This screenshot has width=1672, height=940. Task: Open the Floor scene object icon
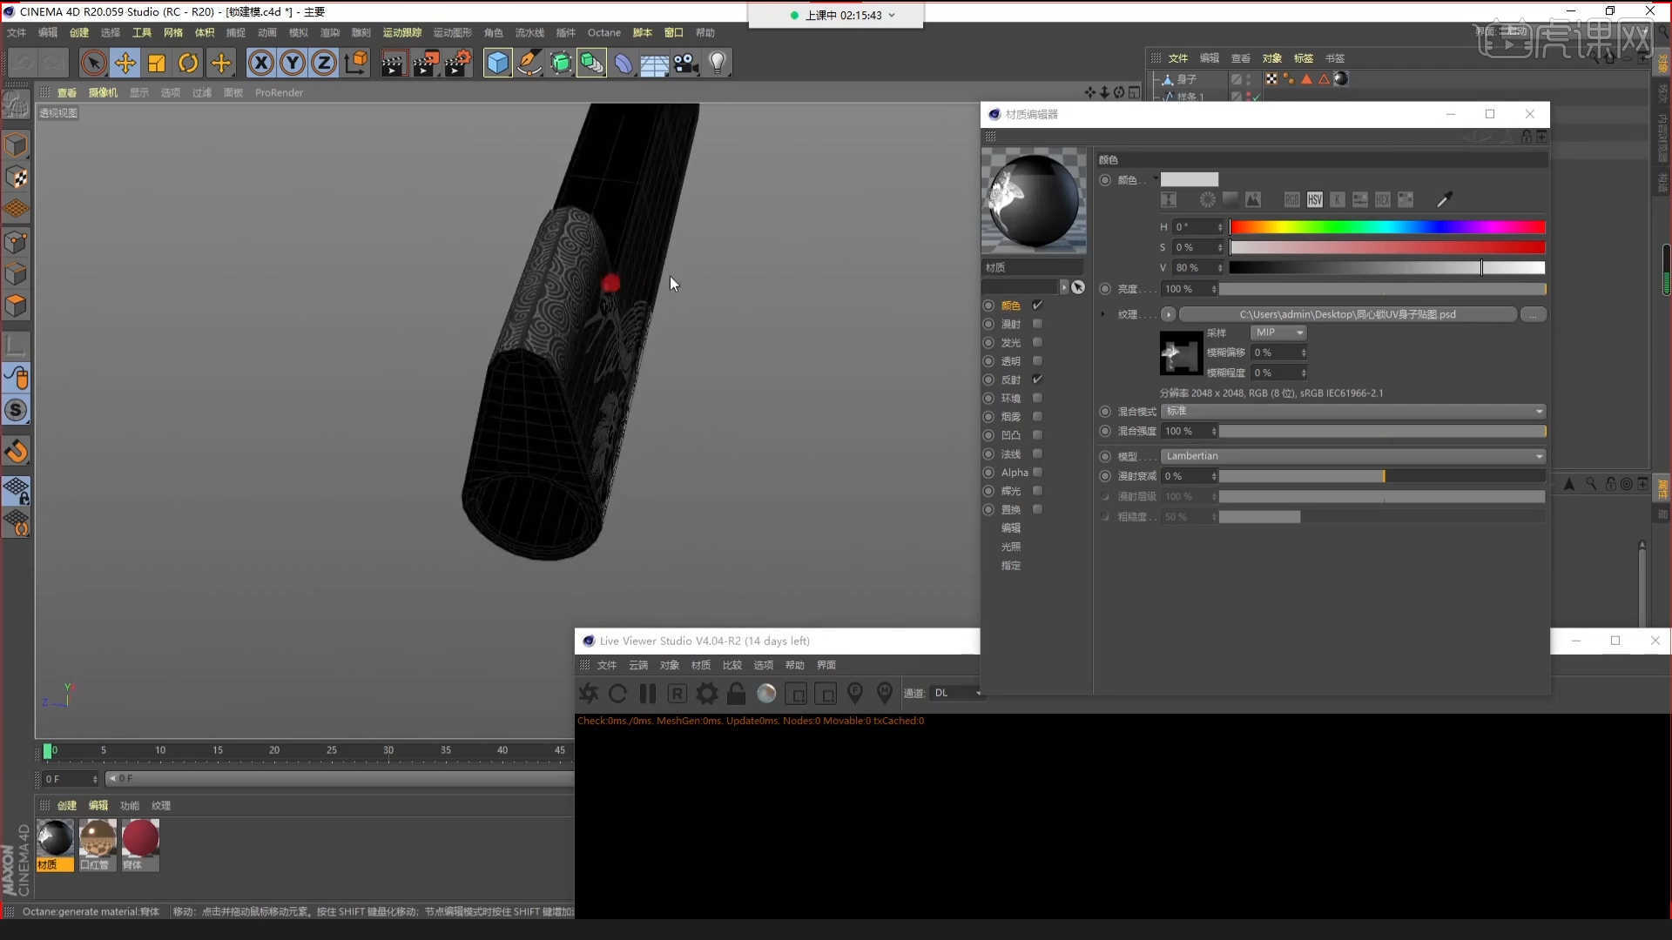[654, 63]
